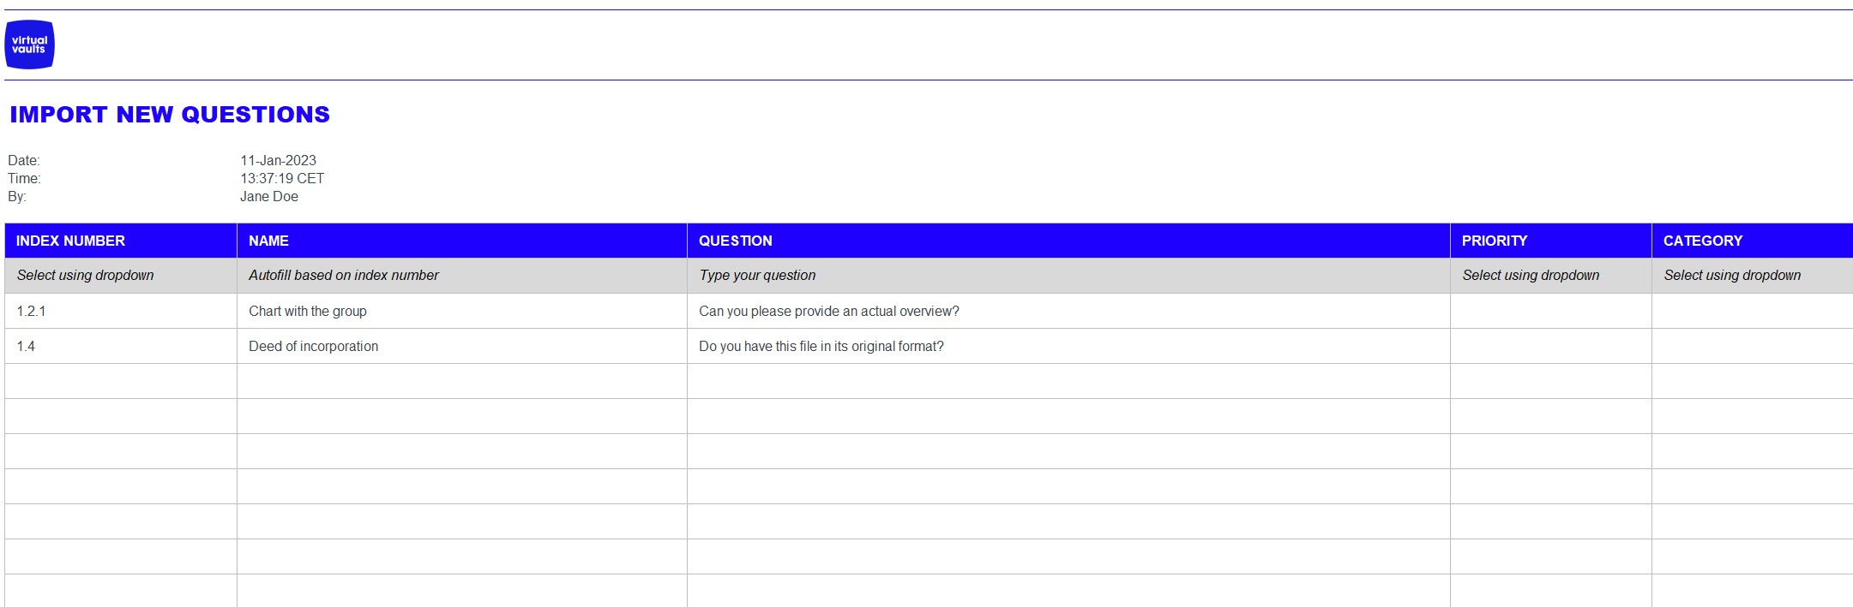Click the PRIORITY column header
The image size is (1853, 607).
[x=1550, y=241]
